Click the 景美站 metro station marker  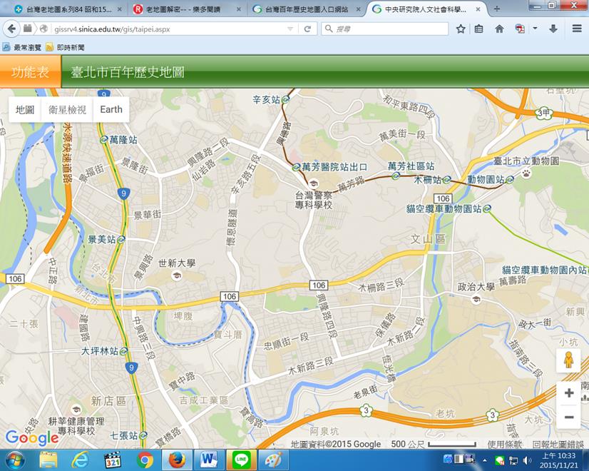121,239
